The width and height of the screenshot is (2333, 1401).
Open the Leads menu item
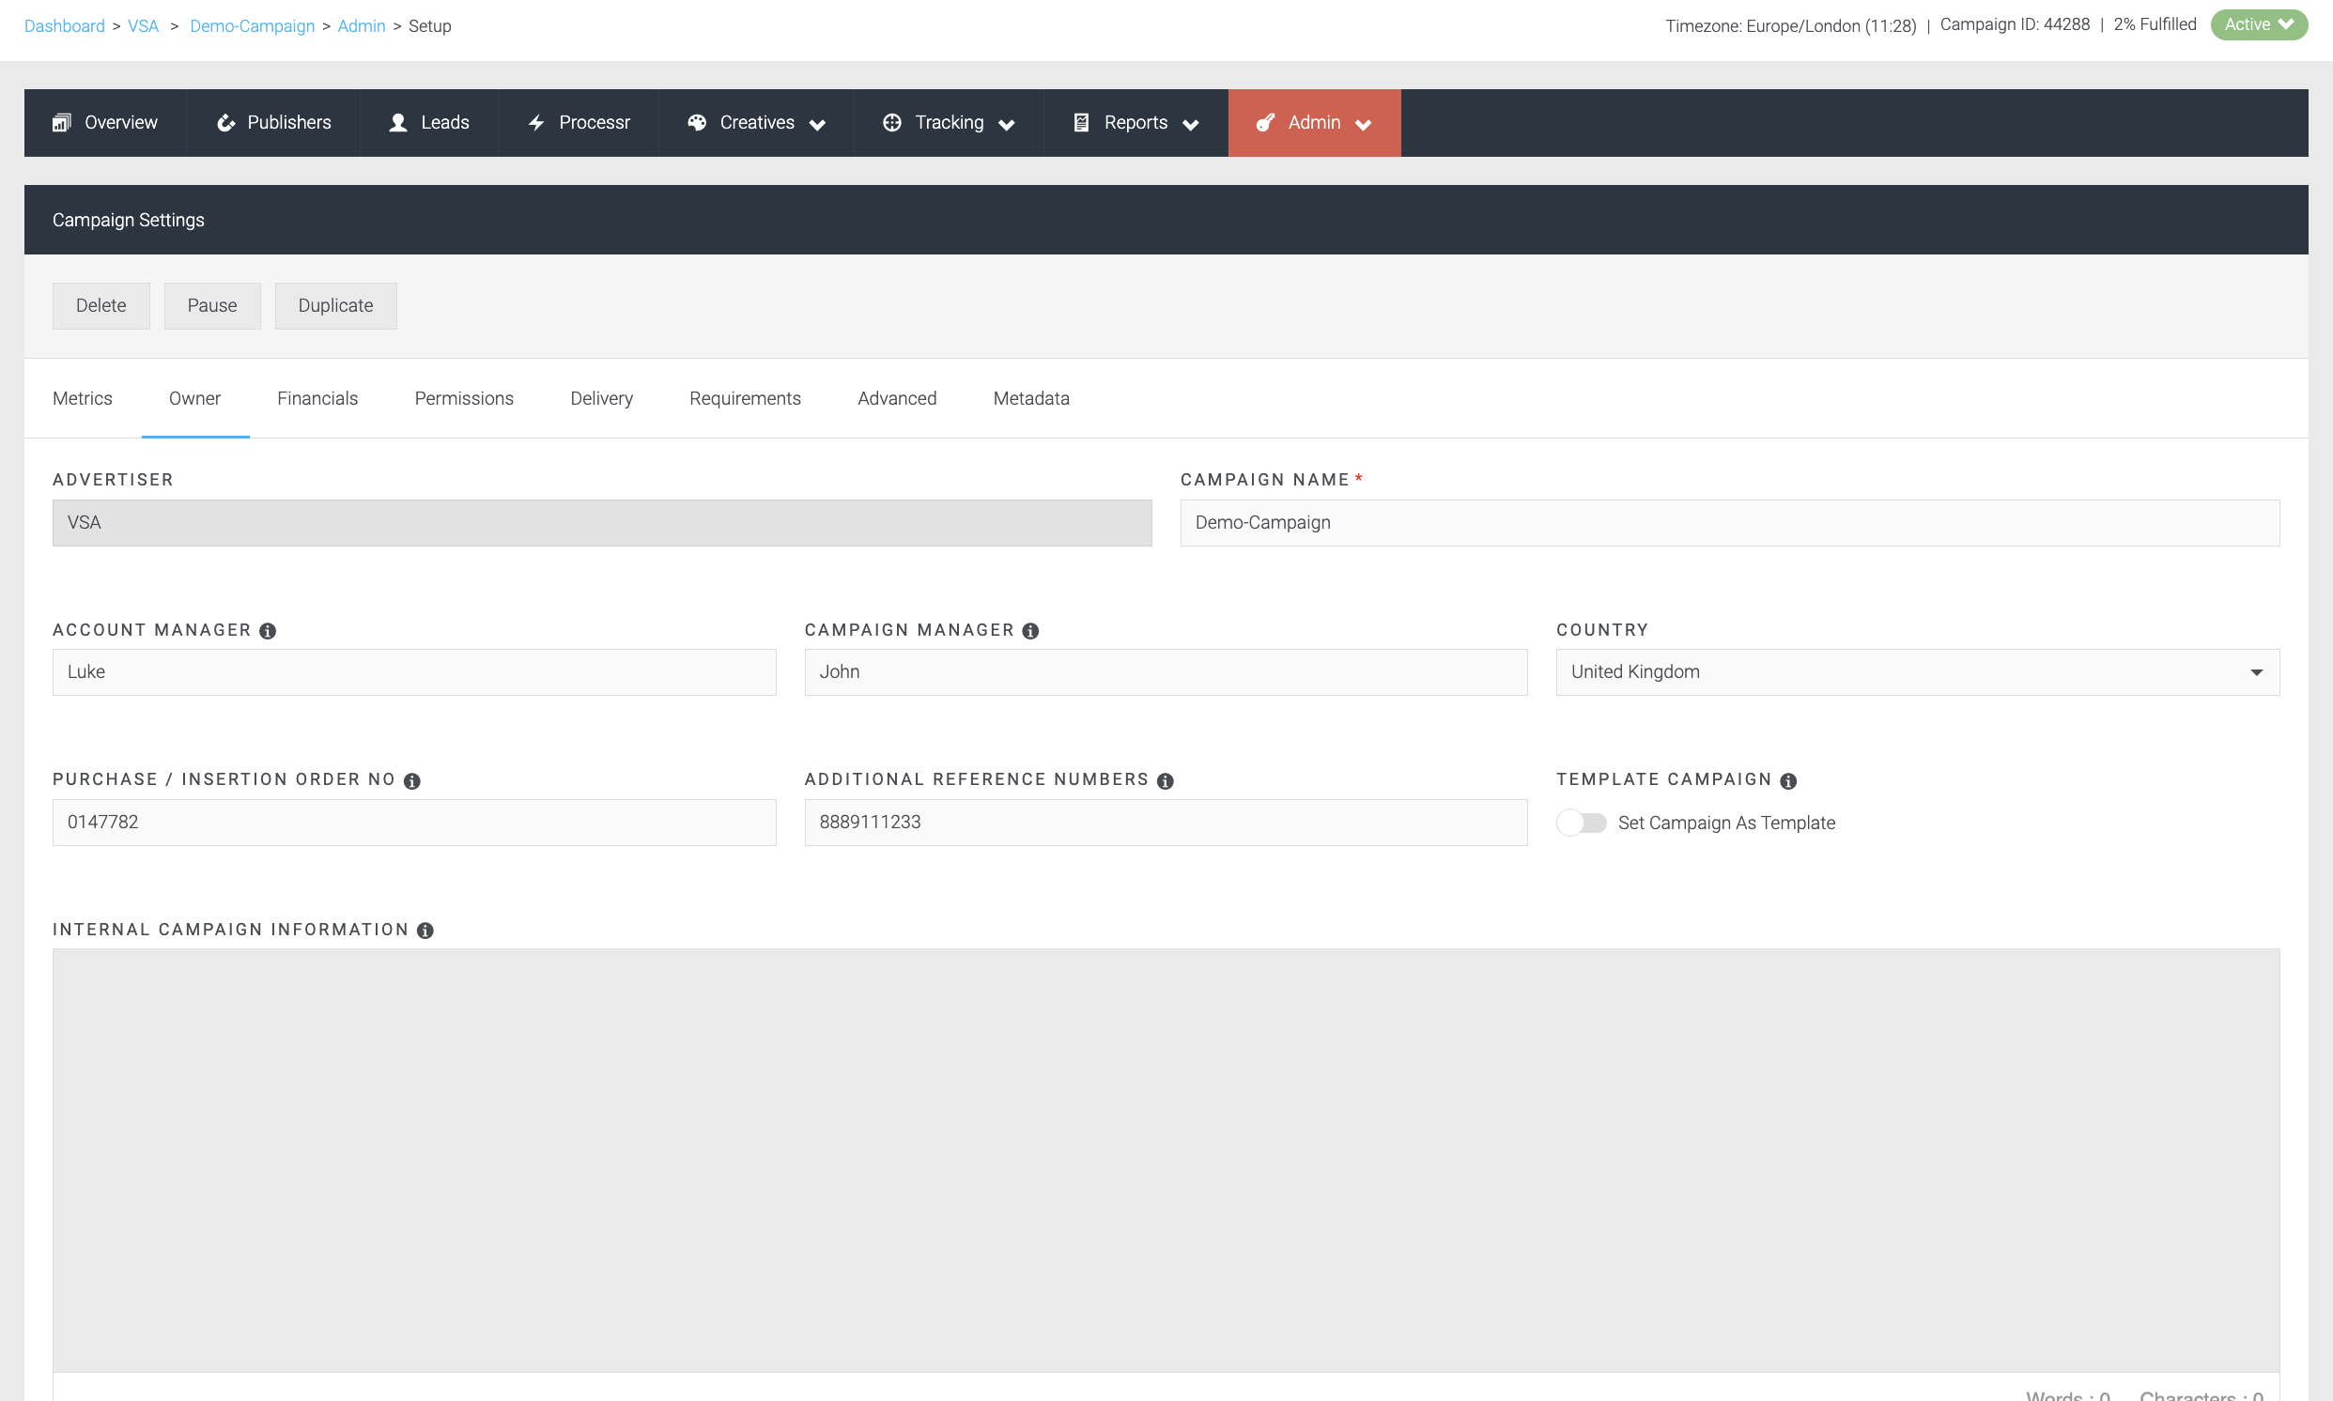coord(428,123)
